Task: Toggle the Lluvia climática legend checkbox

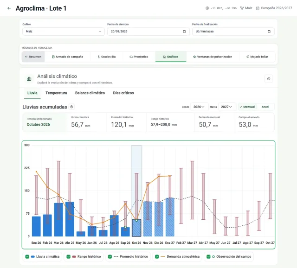Action: [27, 257]
